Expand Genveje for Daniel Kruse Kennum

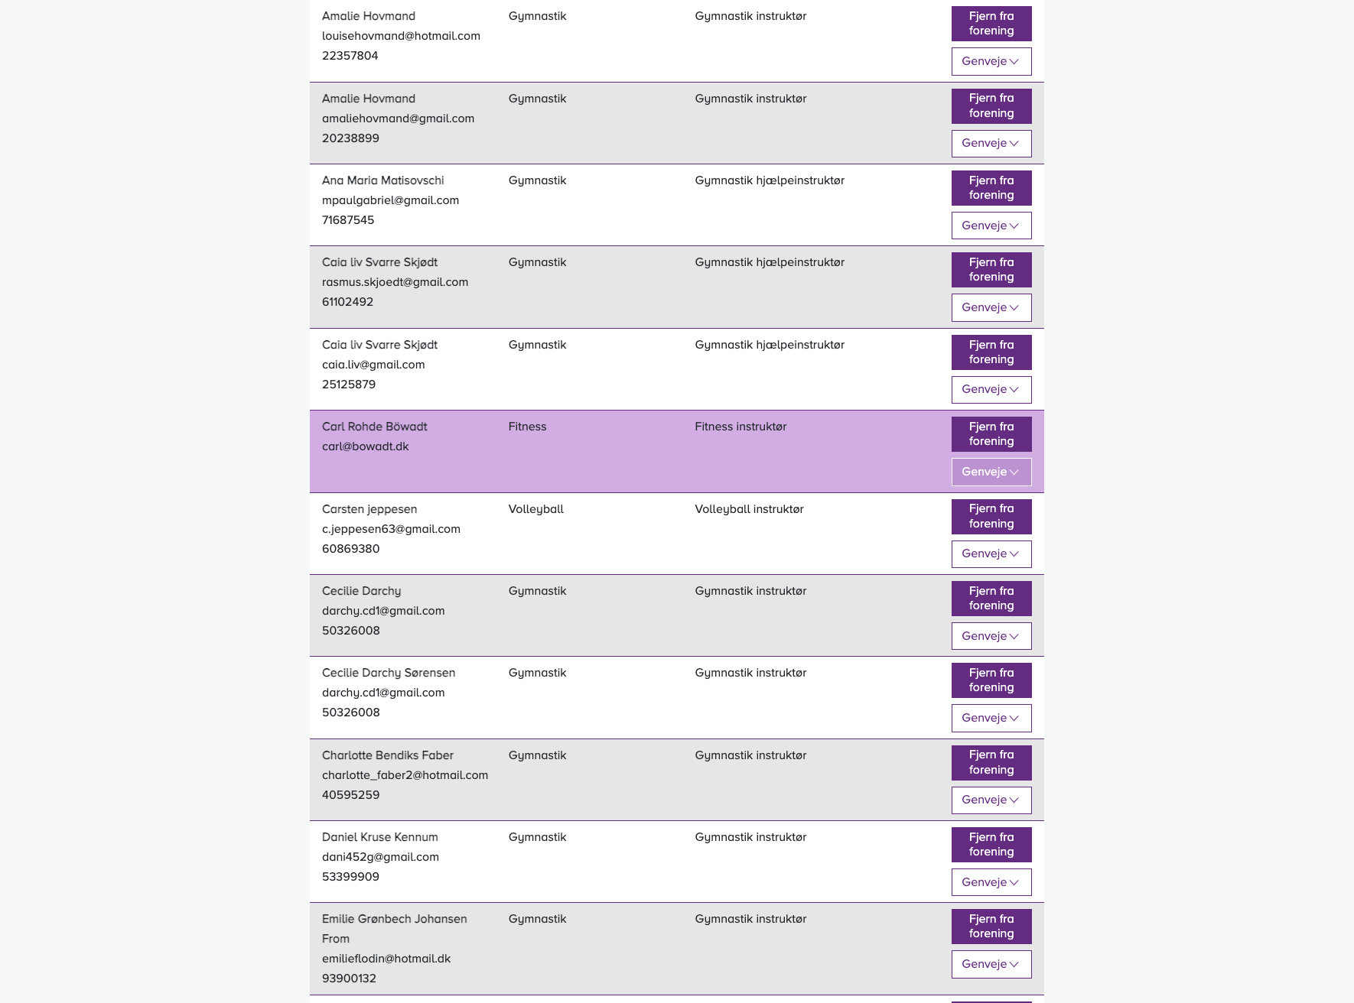tap(991, 882)
